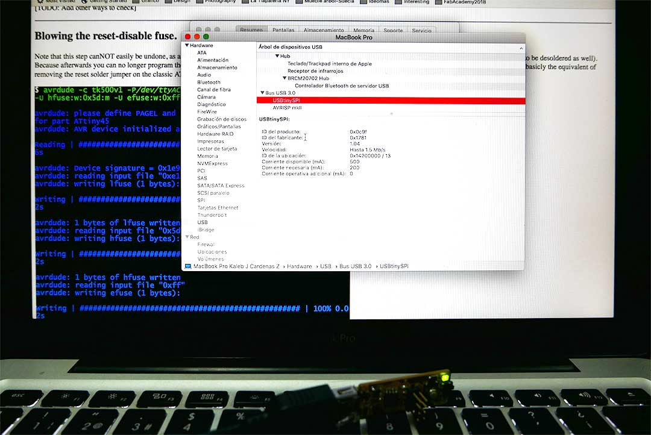Open Almacenamiento tab in background window
651x435 pixels.
coord(324,30)
